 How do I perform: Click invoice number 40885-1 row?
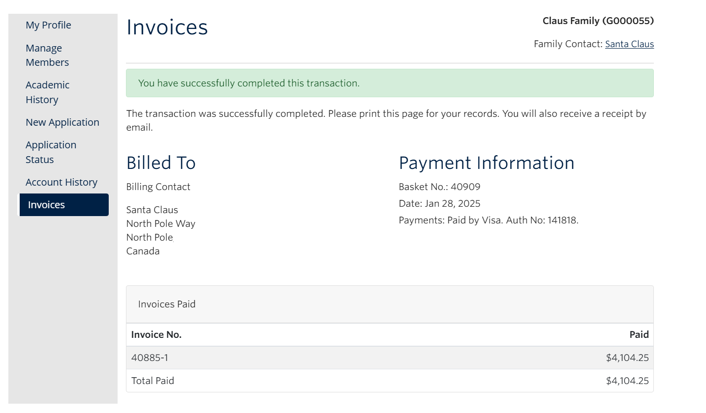coord(150,358)
